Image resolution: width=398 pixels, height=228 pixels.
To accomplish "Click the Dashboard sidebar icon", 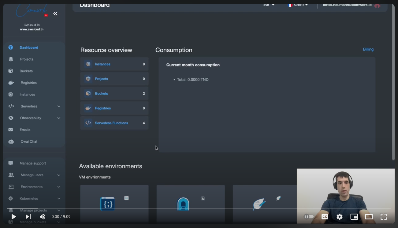I will click(11, 47).
